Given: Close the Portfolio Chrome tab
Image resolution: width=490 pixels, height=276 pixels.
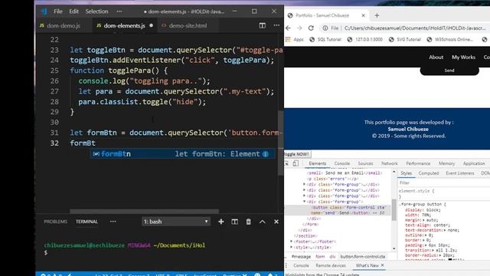Looking at the screenshot, I should tap(363, 15).
